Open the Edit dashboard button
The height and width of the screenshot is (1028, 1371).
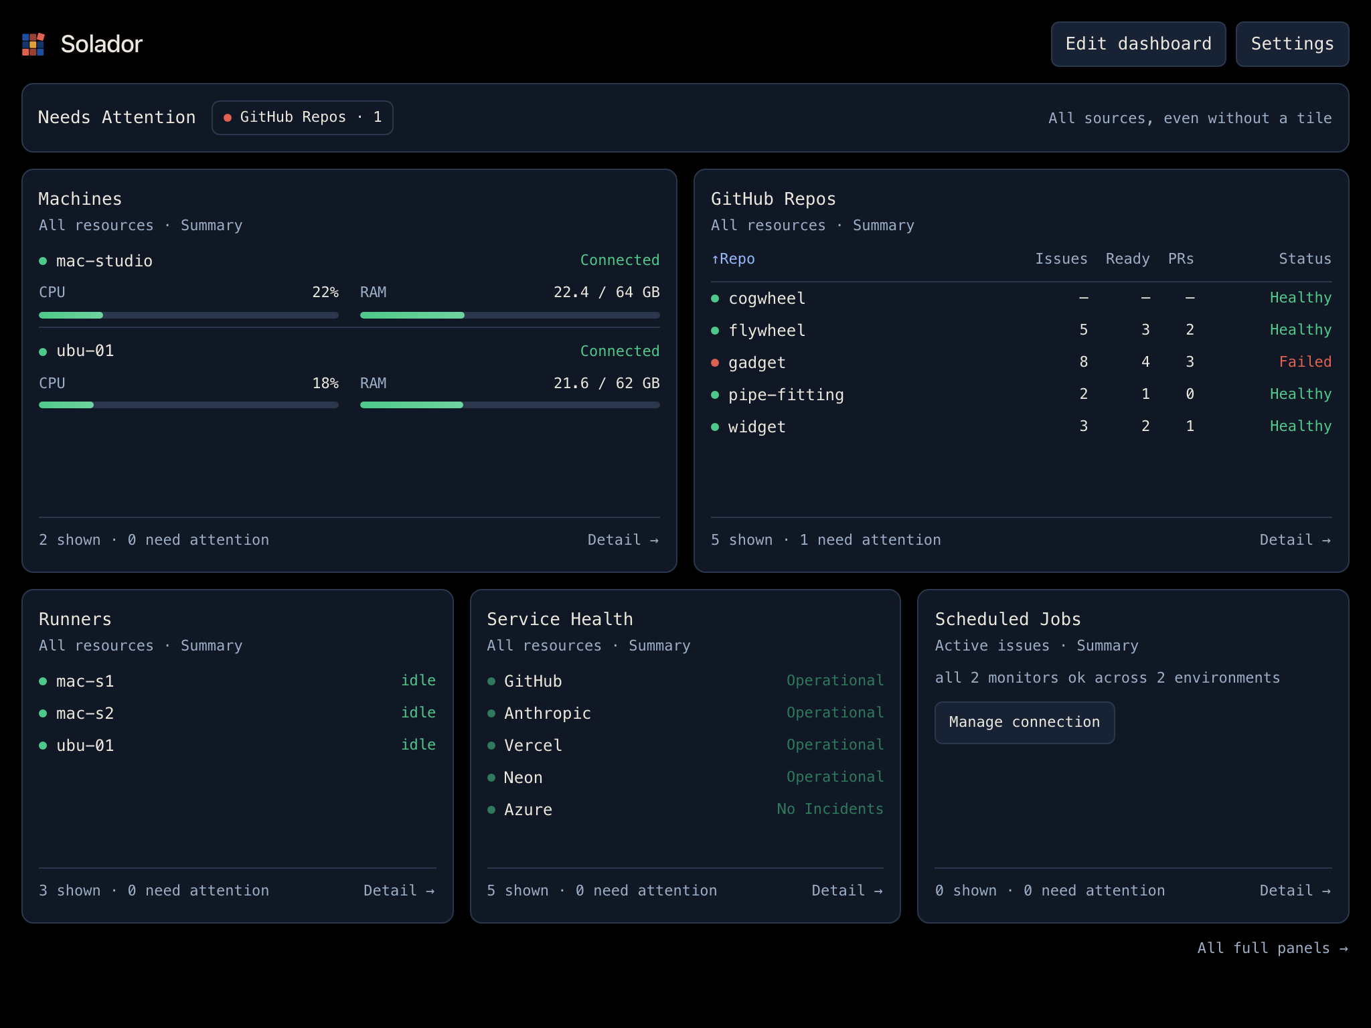pos(1138,44)
